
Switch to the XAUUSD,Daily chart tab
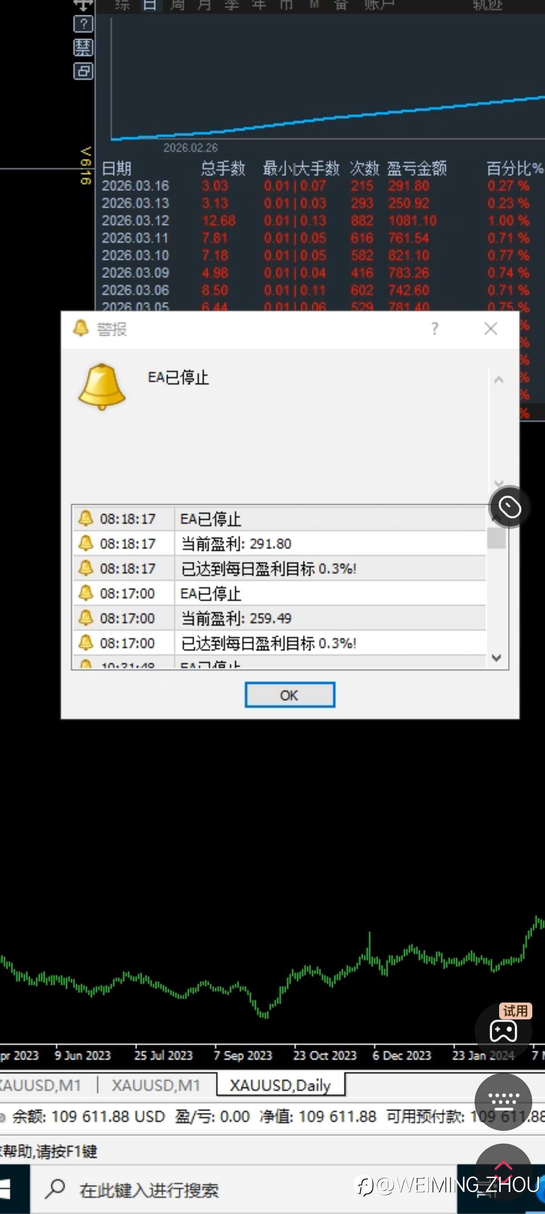click(x=281, y=1085)
